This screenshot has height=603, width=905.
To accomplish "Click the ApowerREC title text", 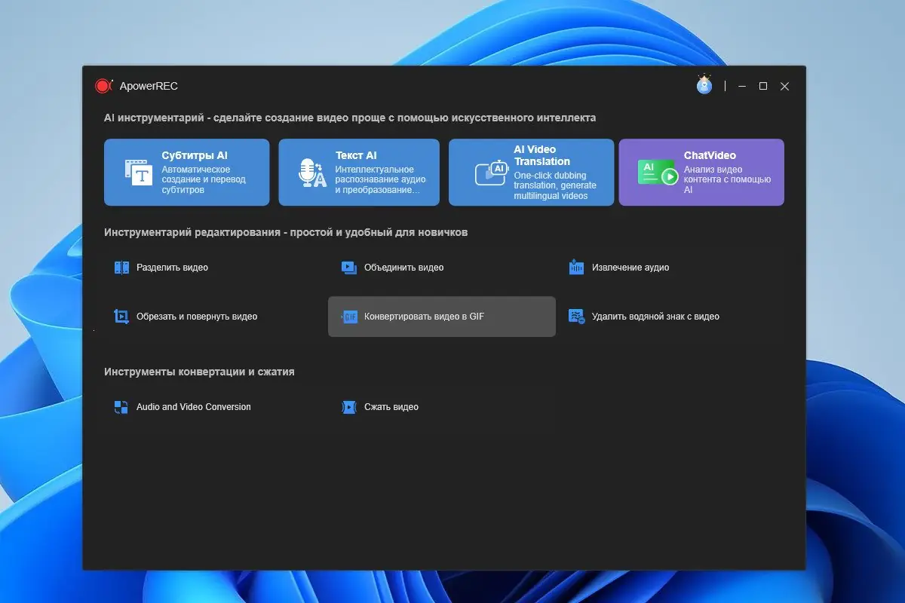I will [149, 87].
